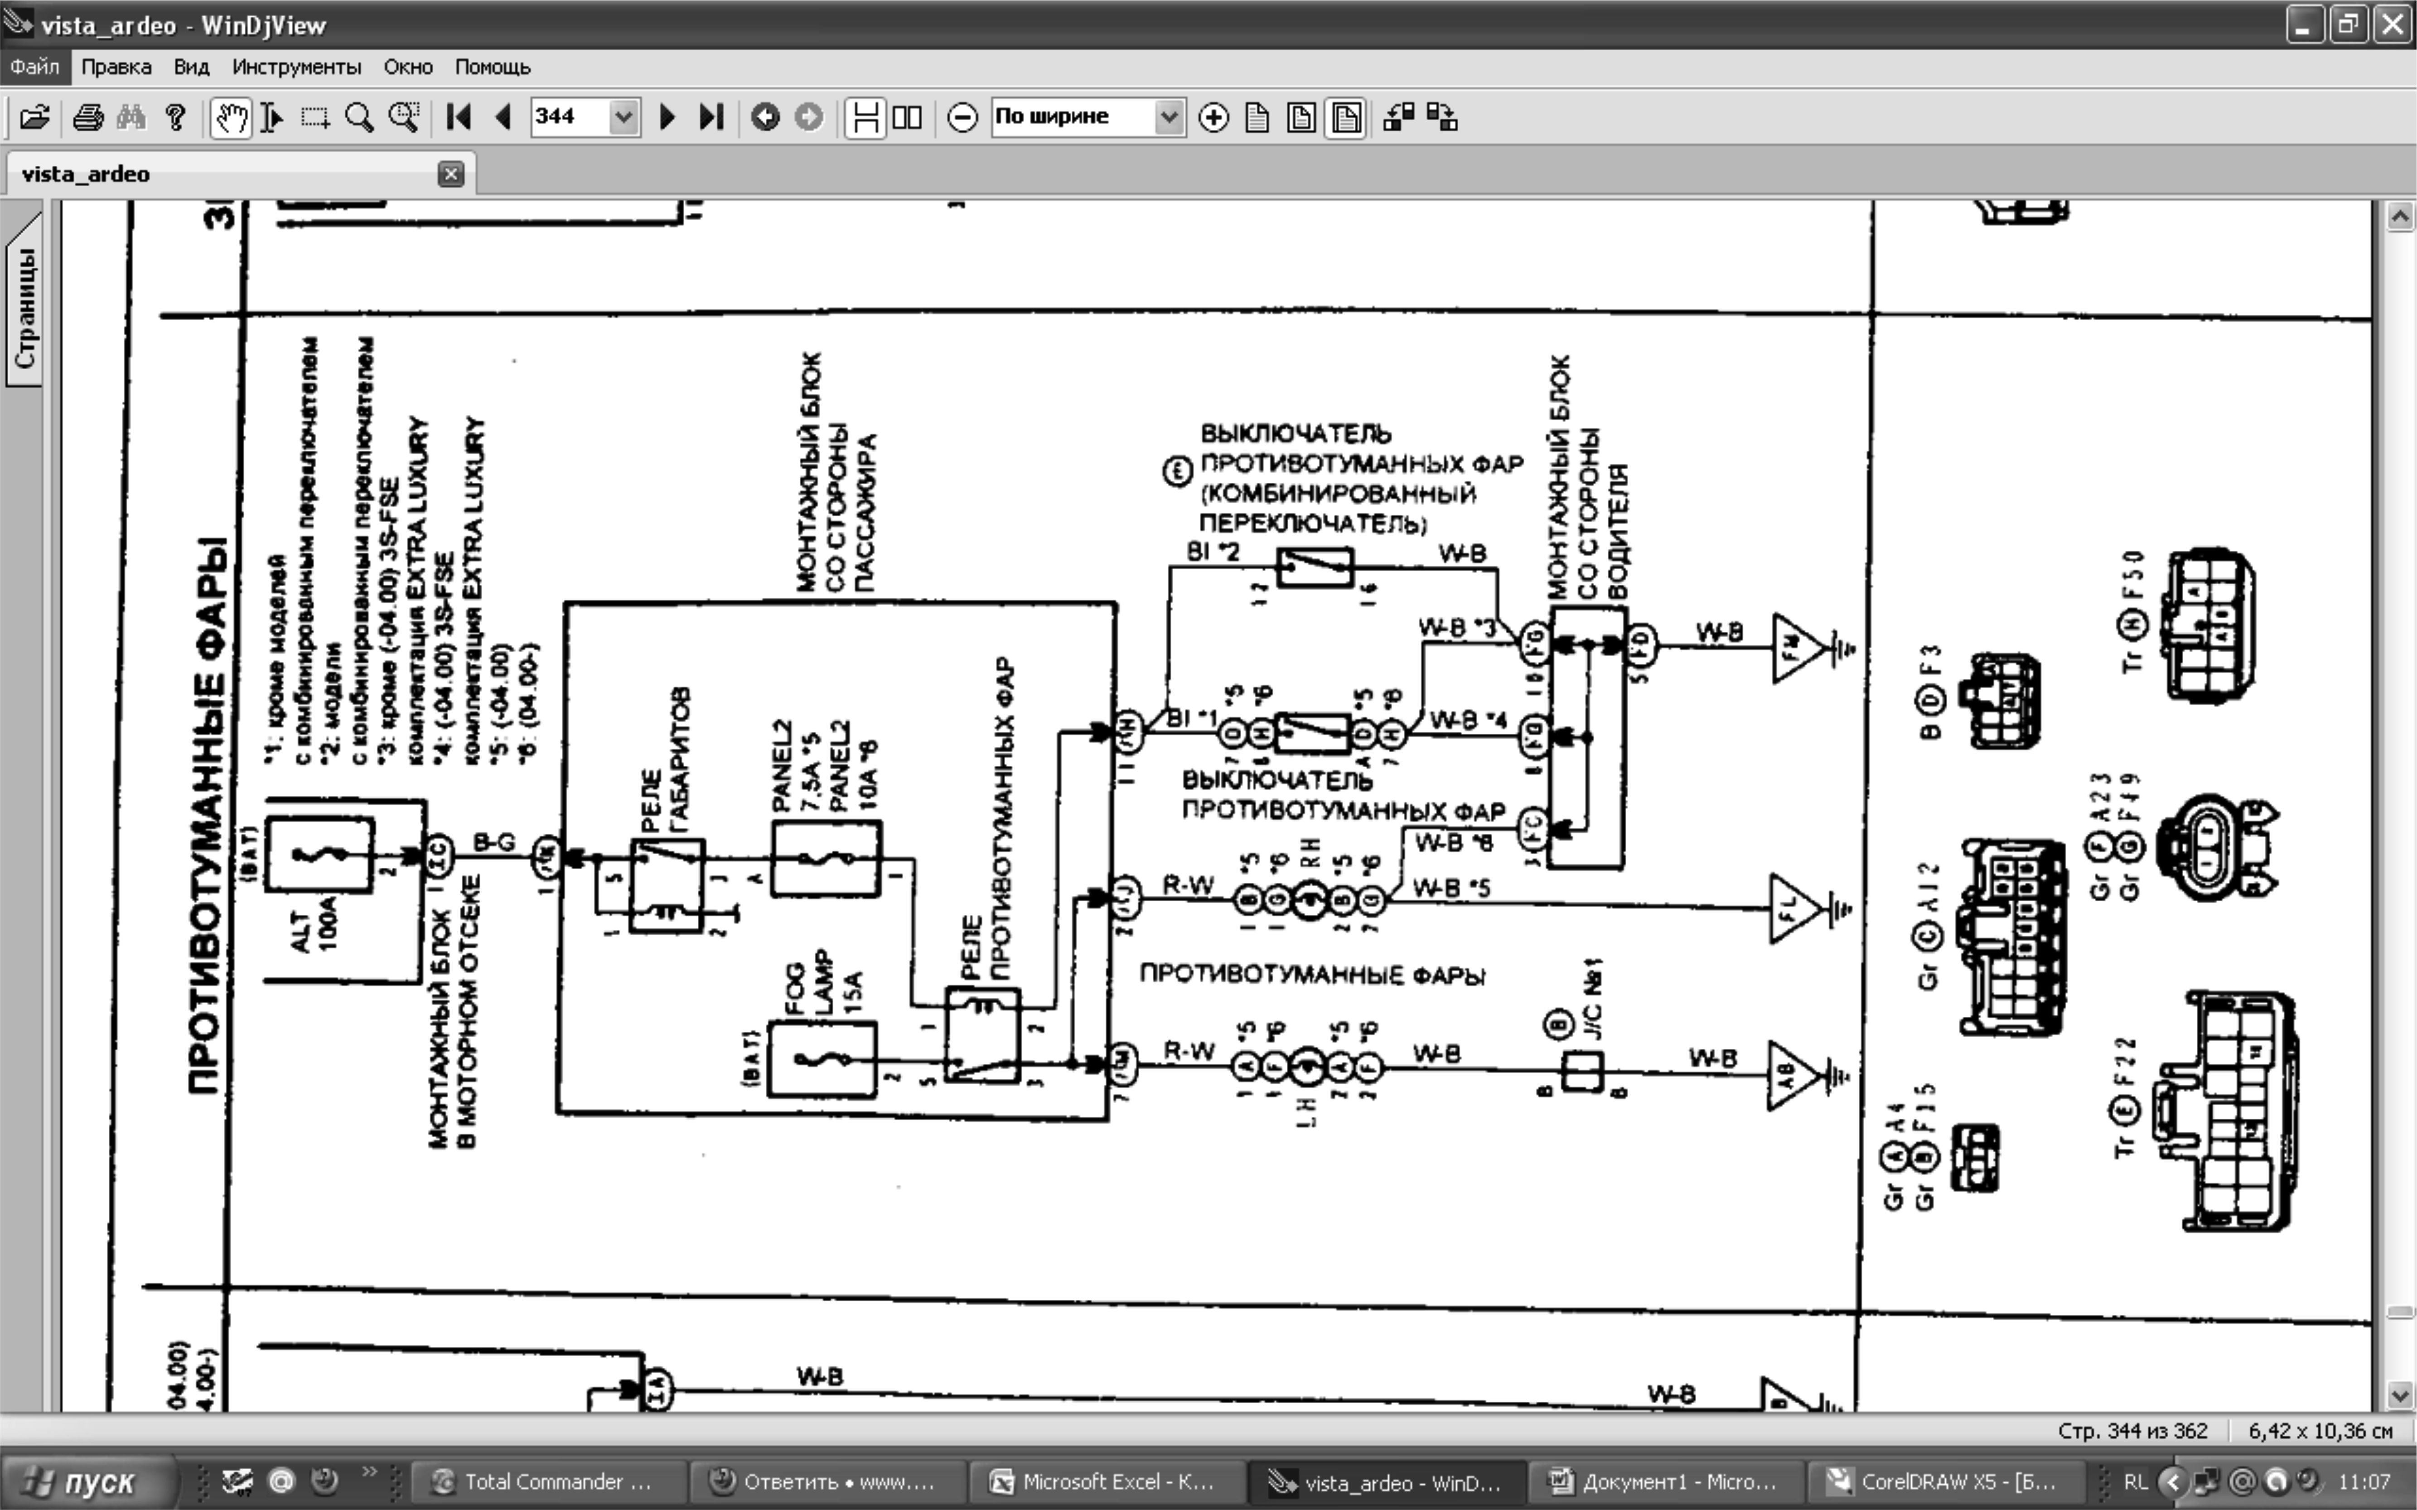Viewport: 2417px width, 1510px height.
Task: Toggle the hand drag tool
Action: [x=231, y=118]
